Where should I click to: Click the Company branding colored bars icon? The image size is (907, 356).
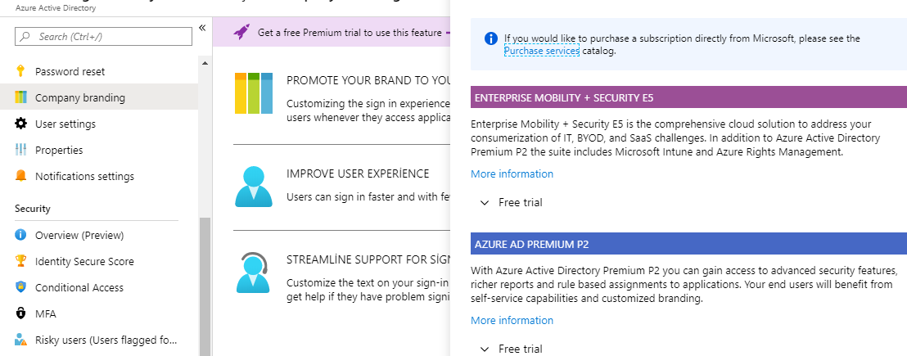click(20, 97)
